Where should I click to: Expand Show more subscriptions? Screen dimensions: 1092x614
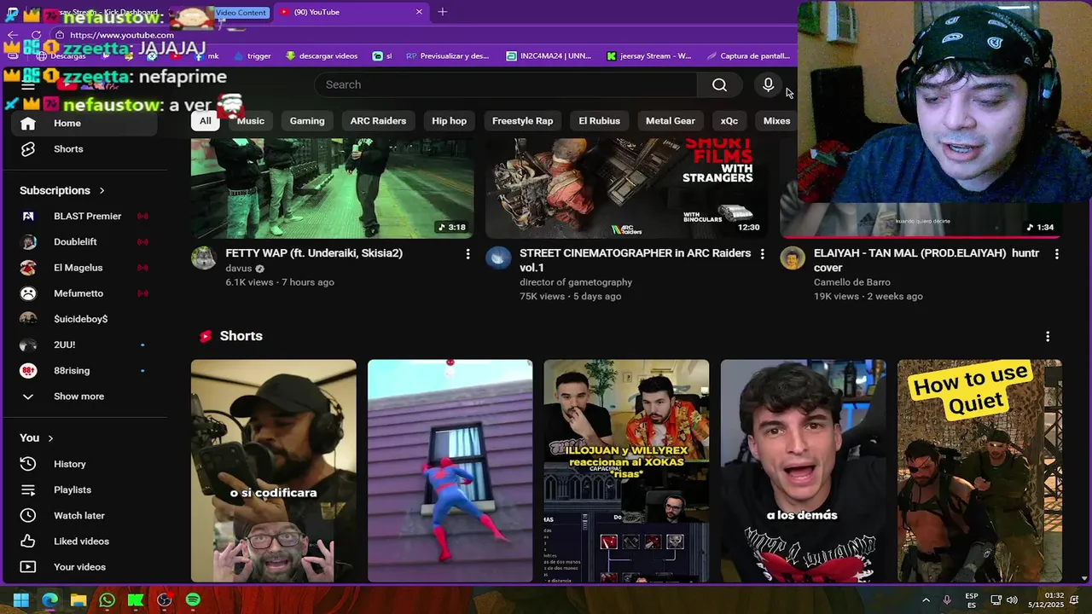79,397
